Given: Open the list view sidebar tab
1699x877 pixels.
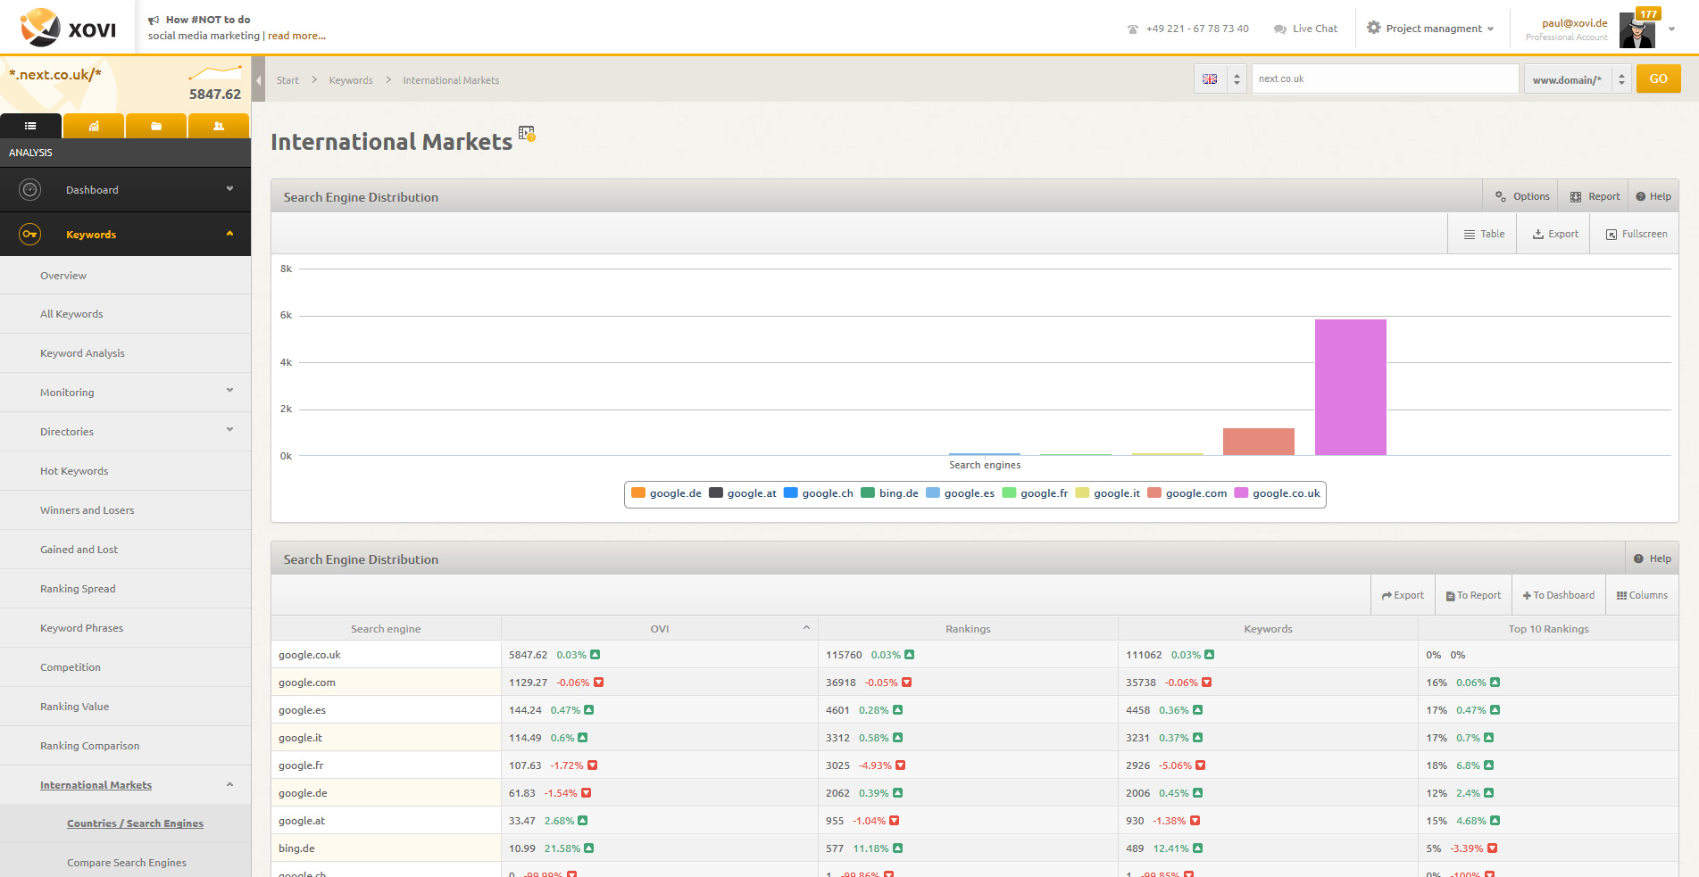Looking at the screenshot, I should (30, 126).
